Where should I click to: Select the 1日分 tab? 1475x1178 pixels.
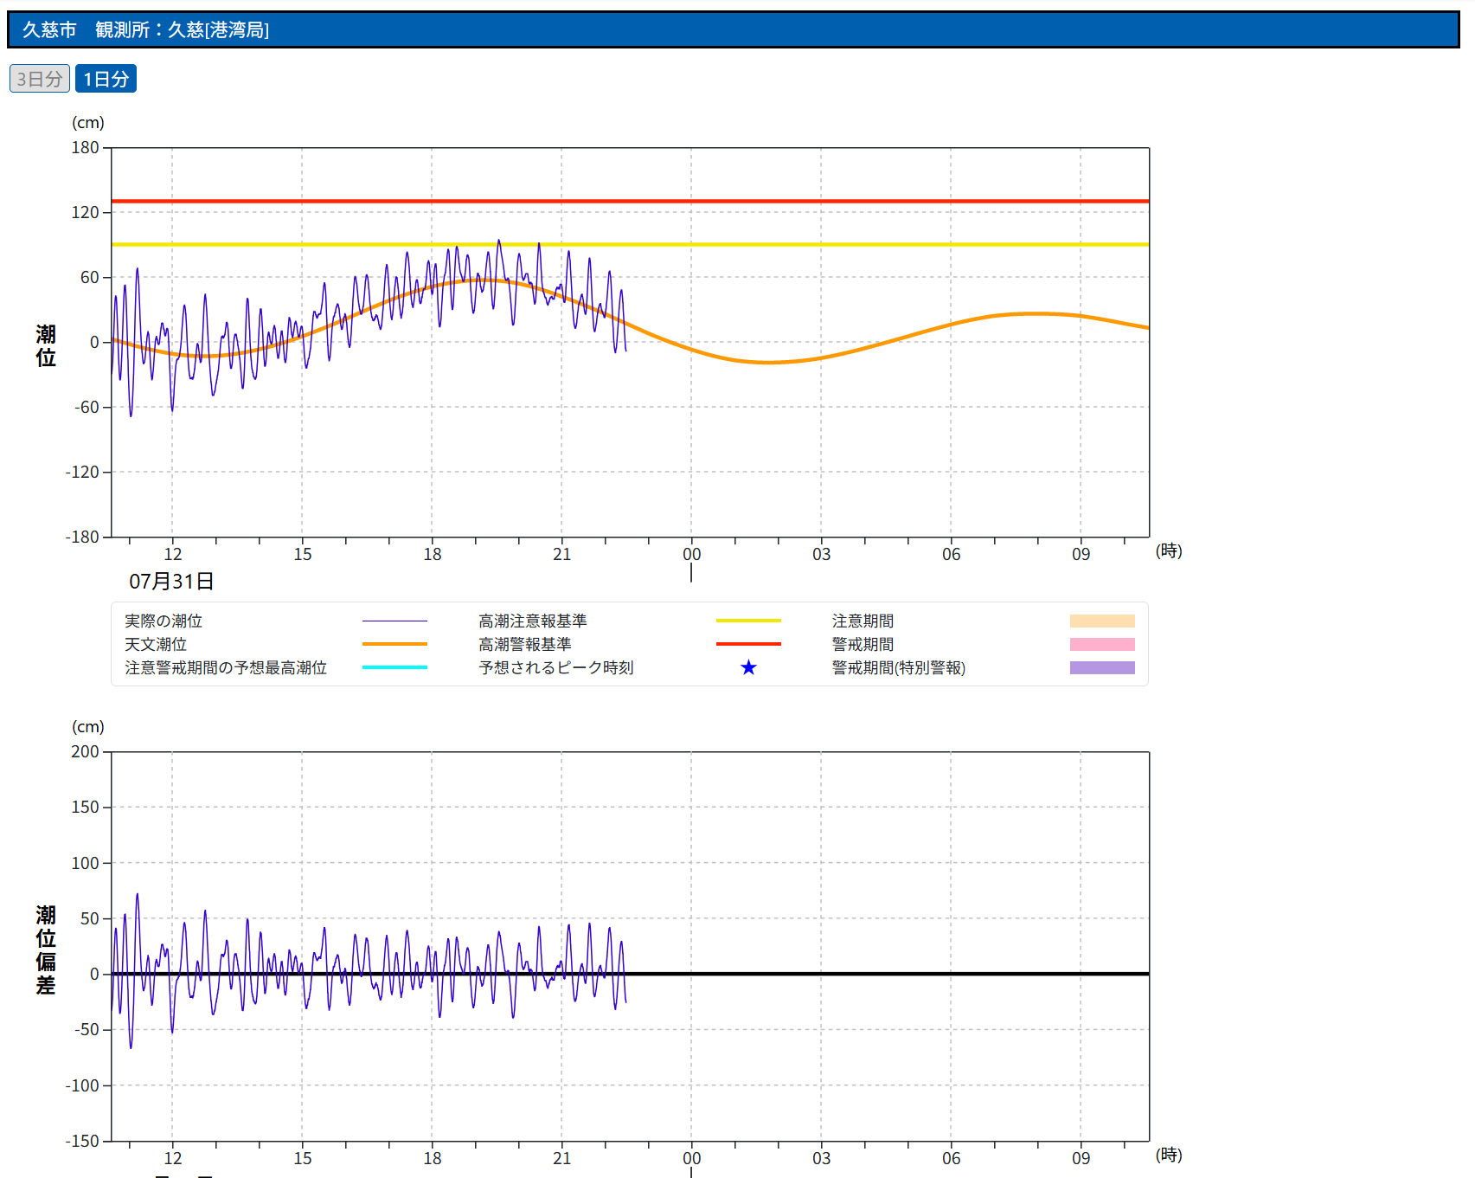(106, 79)
